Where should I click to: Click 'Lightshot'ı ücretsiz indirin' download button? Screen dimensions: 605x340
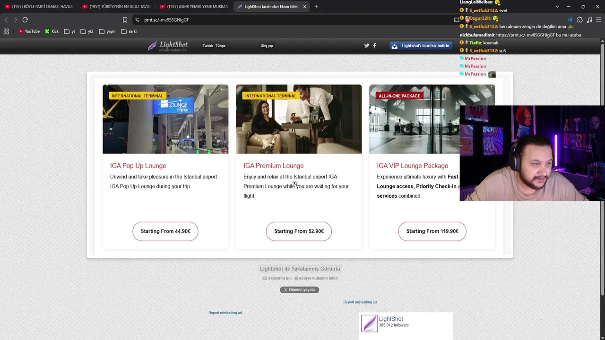pyautogui.click(x=421, y=46)
